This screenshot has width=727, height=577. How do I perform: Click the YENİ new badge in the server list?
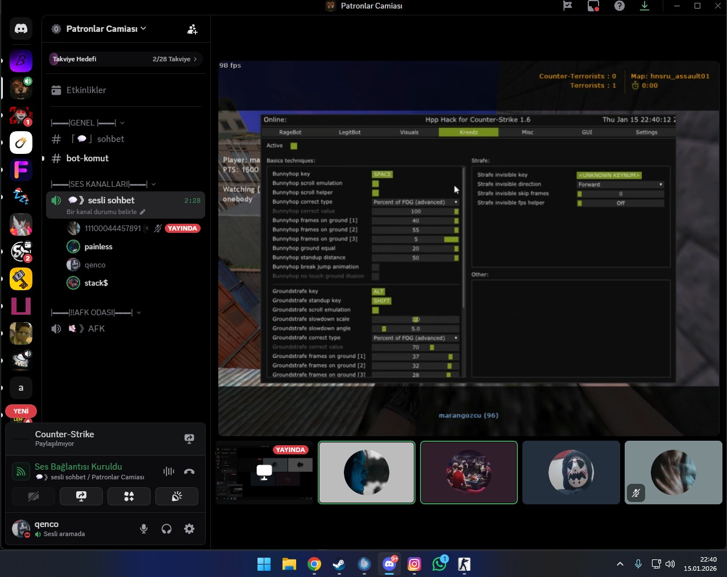21,411
